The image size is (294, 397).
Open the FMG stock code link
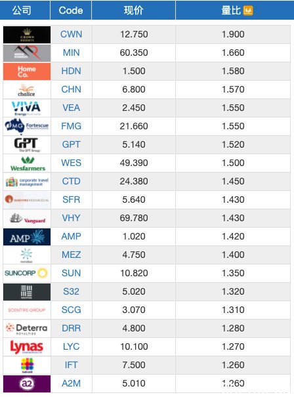tap(71, 126)
